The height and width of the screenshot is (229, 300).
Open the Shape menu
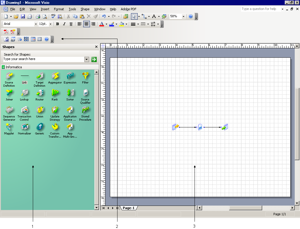pyautogui.click(x=85, y=9)
